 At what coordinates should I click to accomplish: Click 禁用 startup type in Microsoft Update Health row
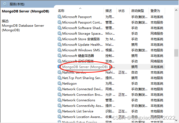pos(134,44)
